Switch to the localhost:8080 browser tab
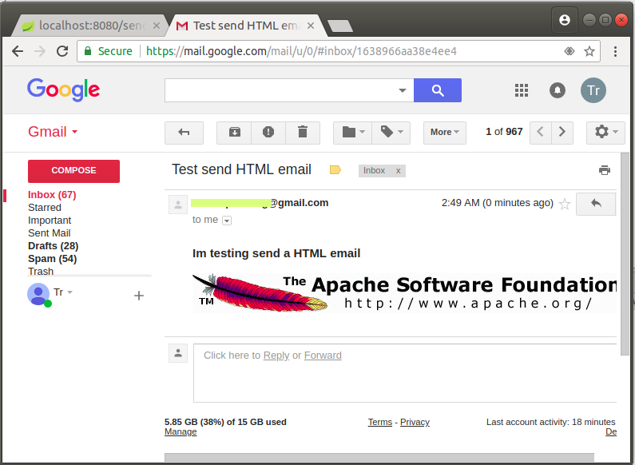This screenshot has width=635, height=465. click(x=91, y=26)
